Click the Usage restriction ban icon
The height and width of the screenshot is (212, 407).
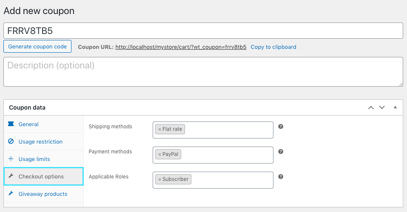pyautogui.click(x=11, y=141)
